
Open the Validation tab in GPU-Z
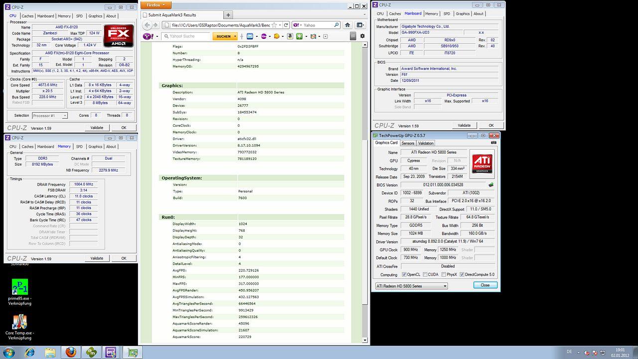tap(426, 143)
